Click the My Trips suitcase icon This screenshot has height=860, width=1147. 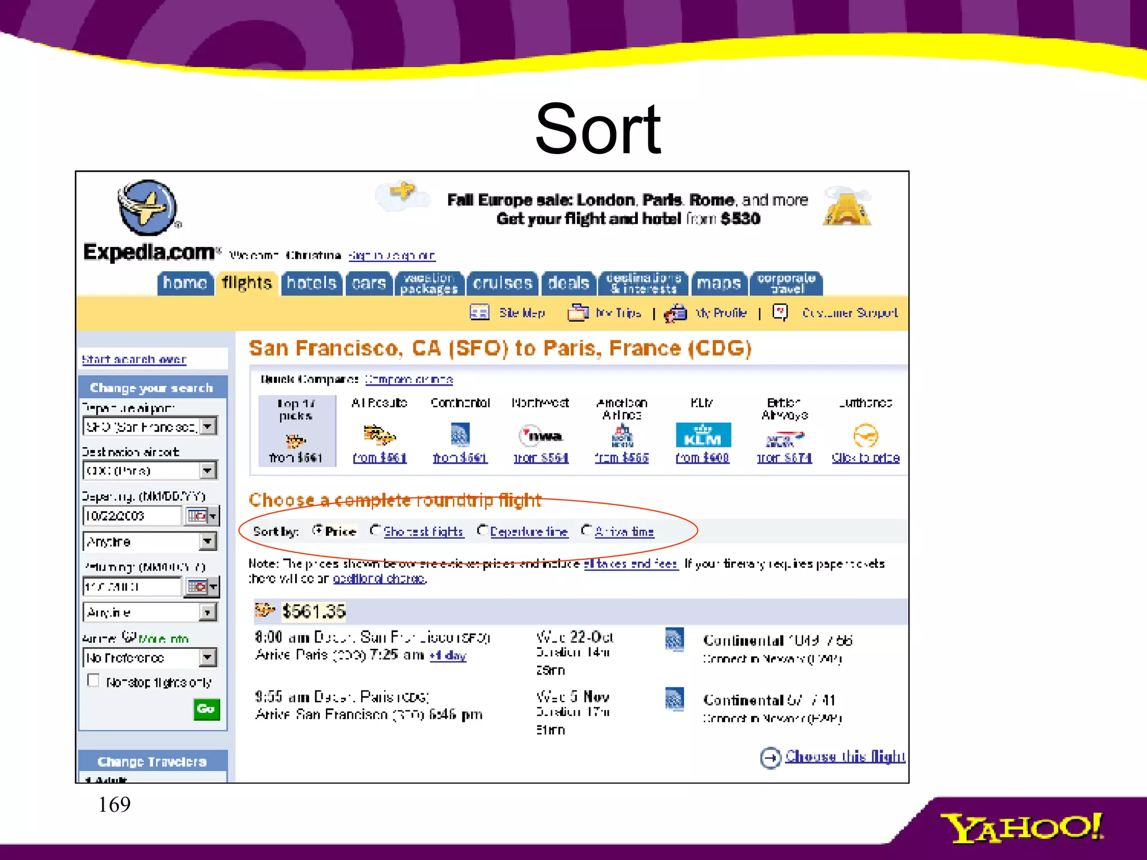click(x=578, y=312)
